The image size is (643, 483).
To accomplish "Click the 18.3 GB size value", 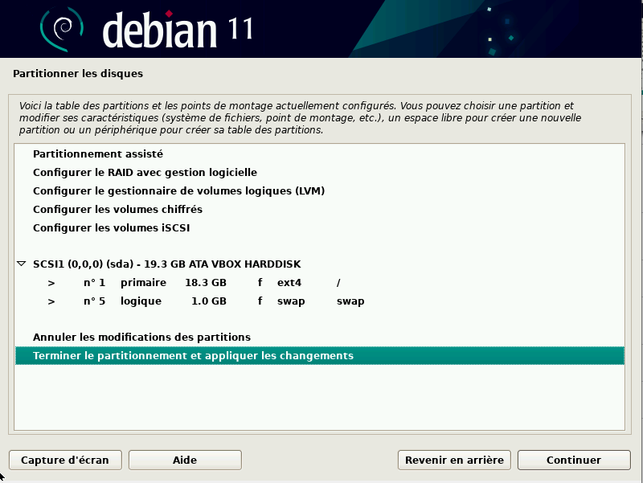I will click(206, 283).
